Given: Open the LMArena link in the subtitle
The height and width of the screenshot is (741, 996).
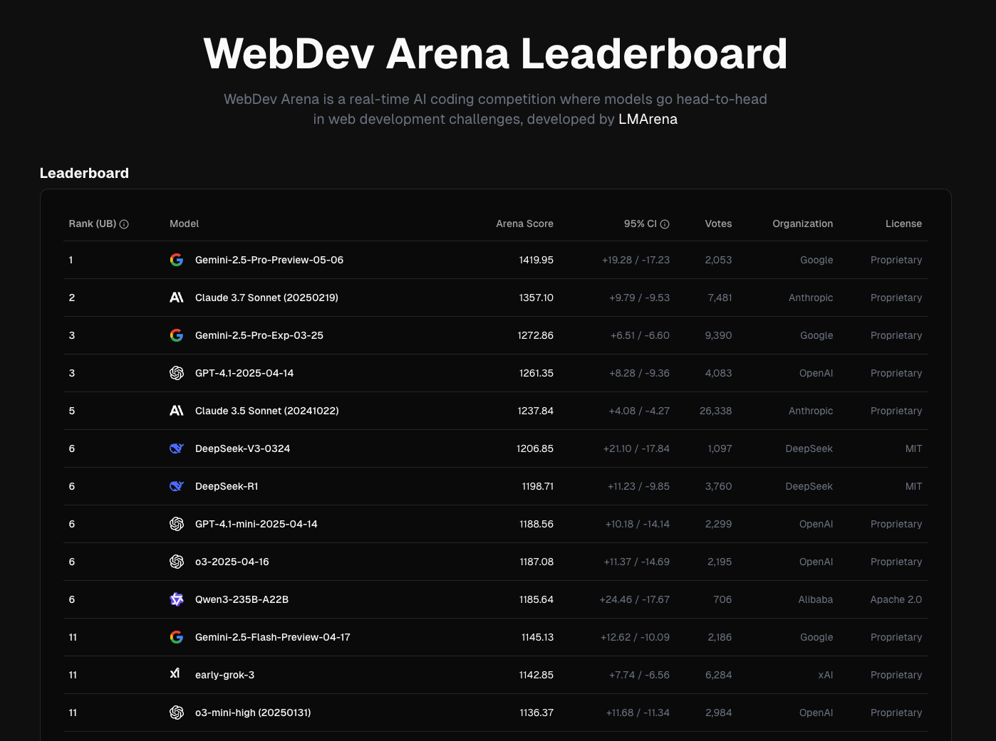Looking at the screenshot, I should (648, 119).
